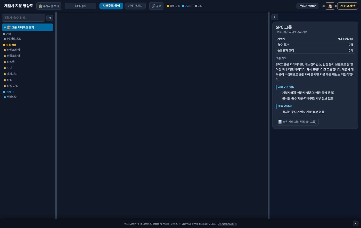Click the yellow 유통·식품 legend swatch
The height and width of the screenshot is (228, 361).
click(168, 6)
